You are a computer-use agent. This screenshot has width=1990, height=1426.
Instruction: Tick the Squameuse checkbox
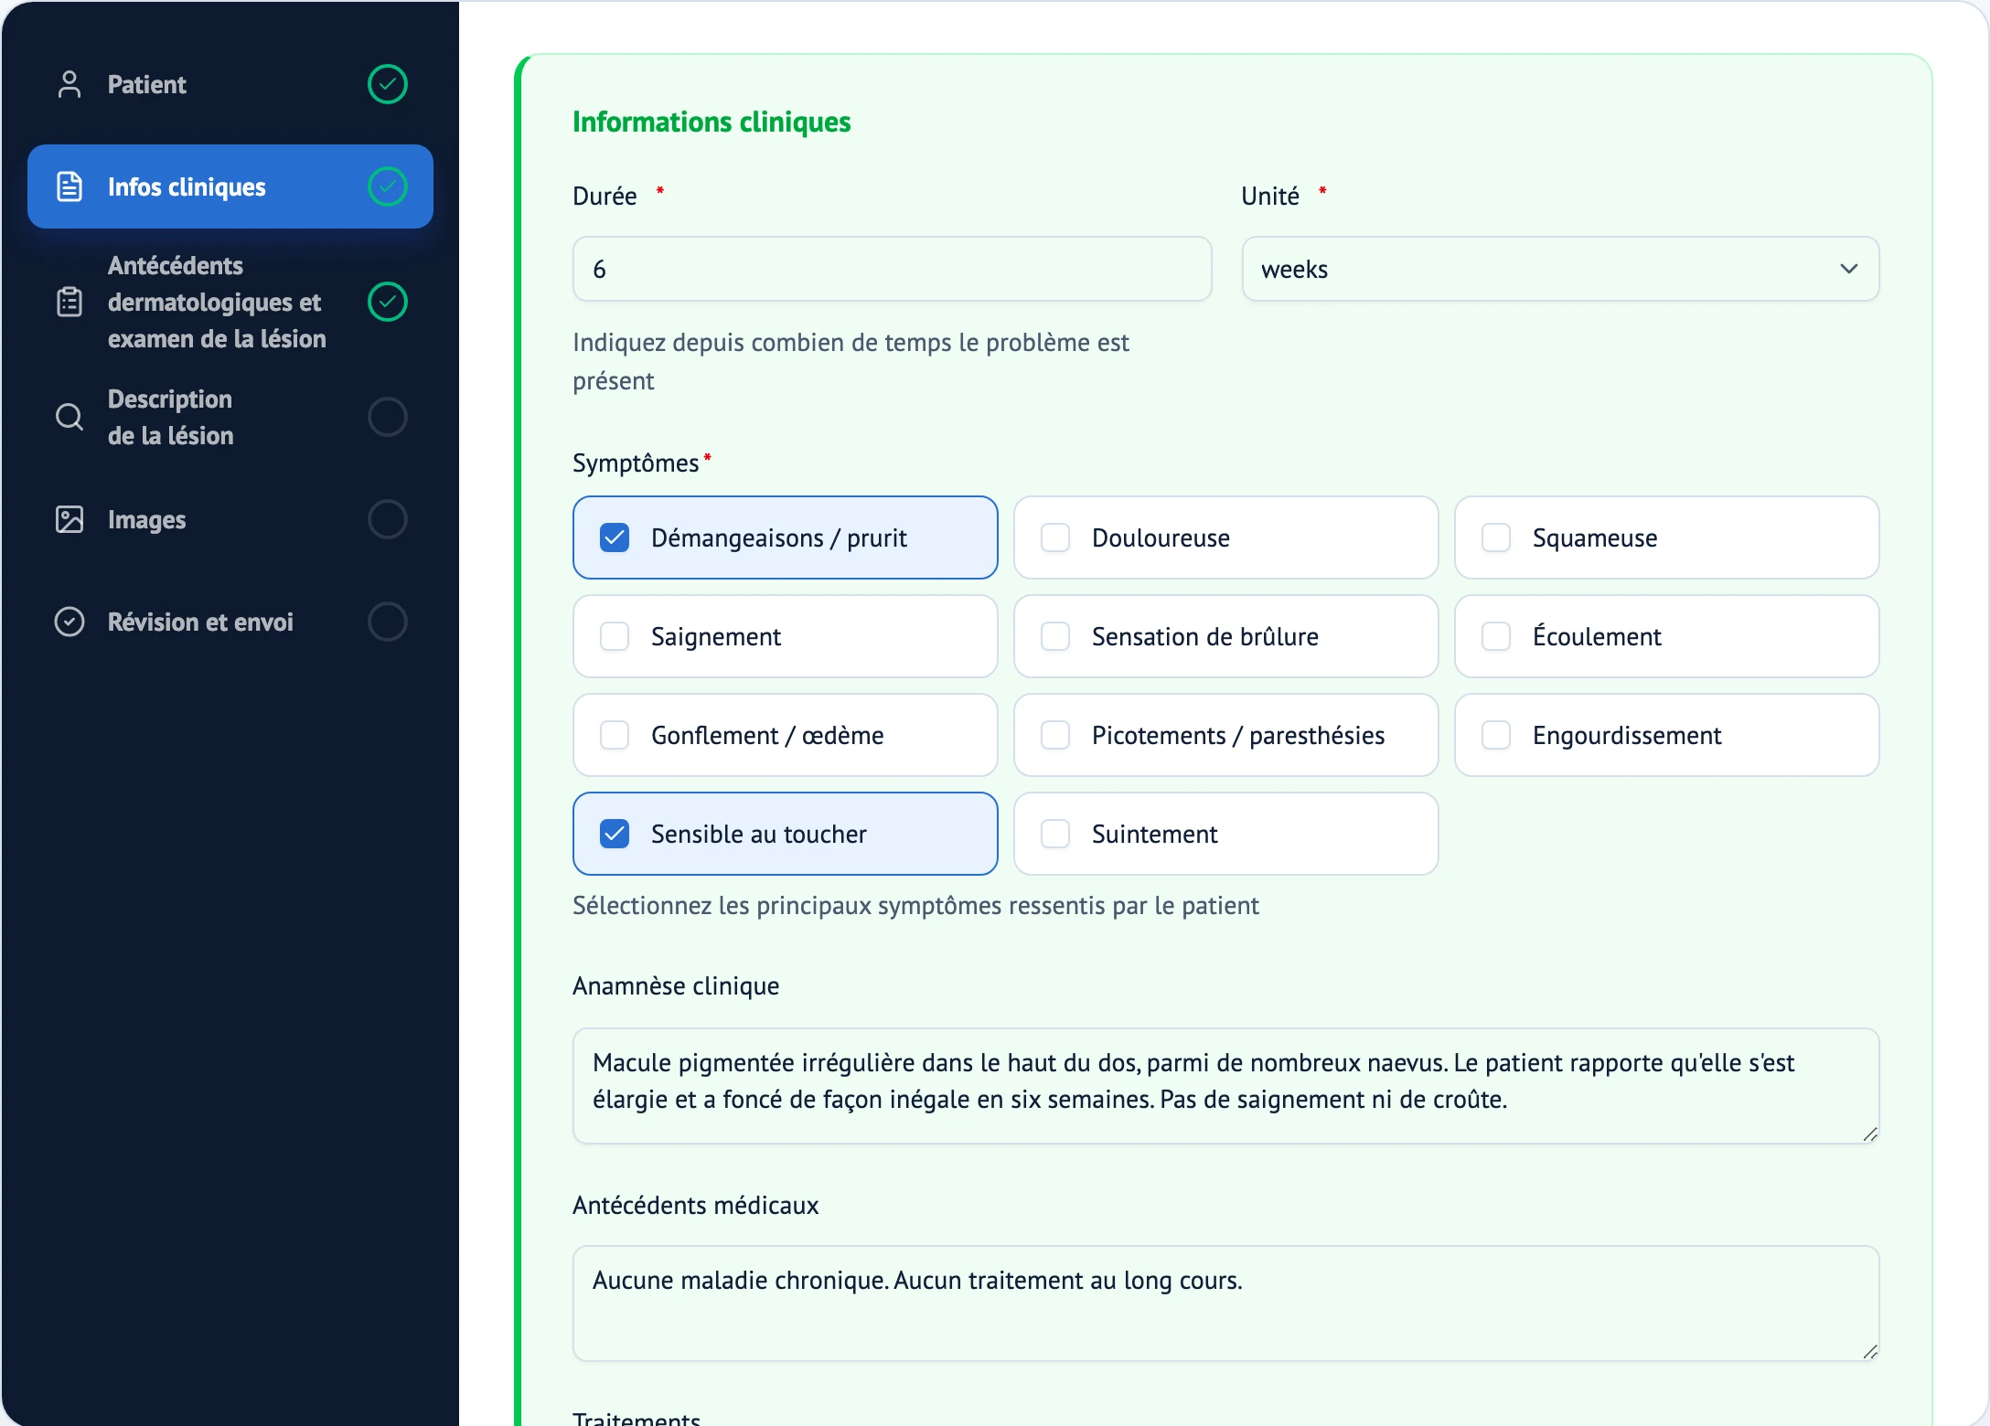(x=1496, y=537)
